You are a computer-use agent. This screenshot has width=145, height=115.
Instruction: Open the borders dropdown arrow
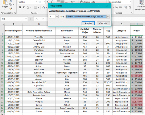(x=39, y=7)
